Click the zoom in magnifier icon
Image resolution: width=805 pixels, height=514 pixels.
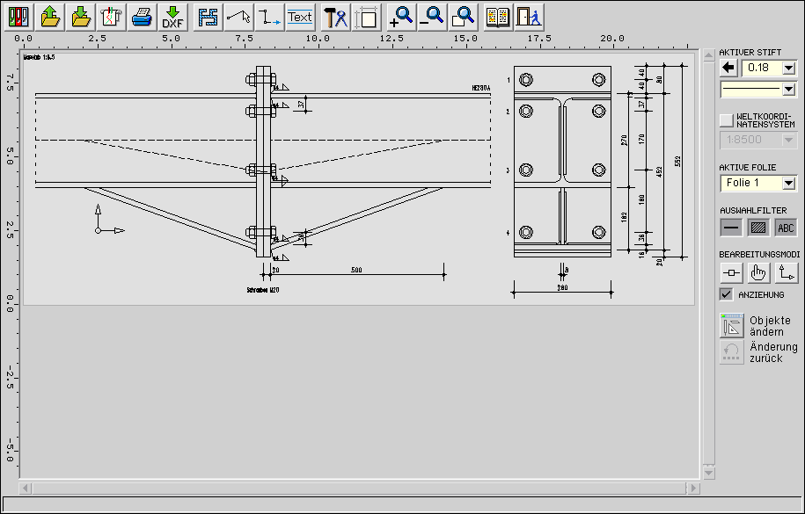(x=401, y=17)
